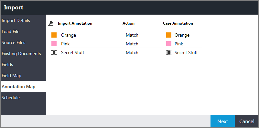Viewport: 259px width, 128px height.
Task: Click the Secret Stuff redaction icon under Import Annotation
Action: click(x=54, y=52)
